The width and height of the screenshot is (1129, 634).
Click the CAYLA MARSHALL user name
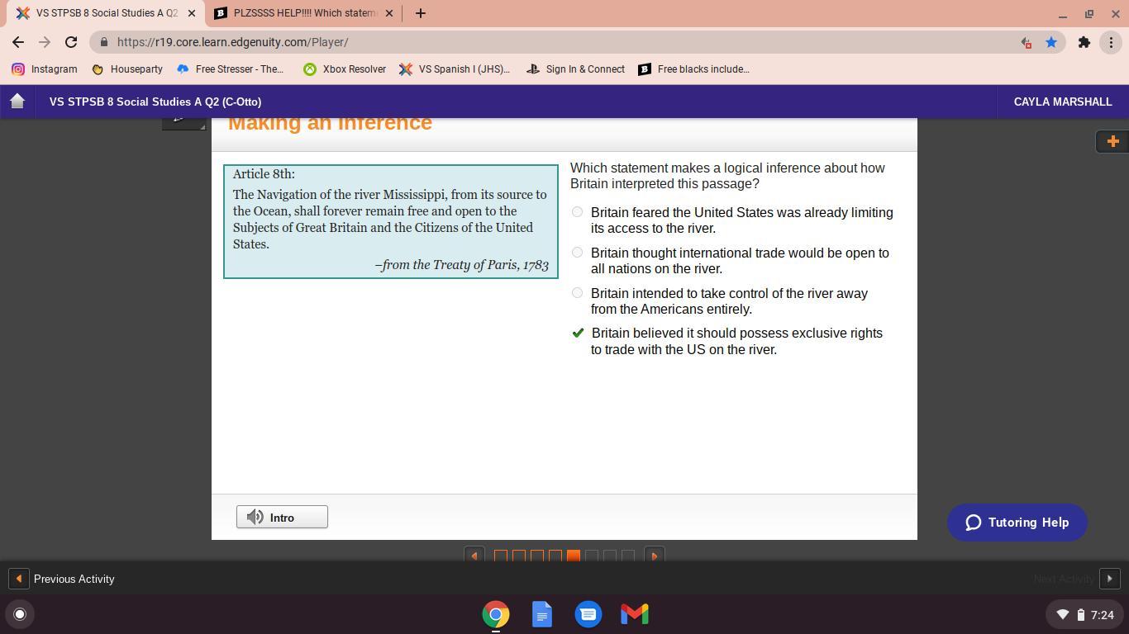tap(1063, 102)
